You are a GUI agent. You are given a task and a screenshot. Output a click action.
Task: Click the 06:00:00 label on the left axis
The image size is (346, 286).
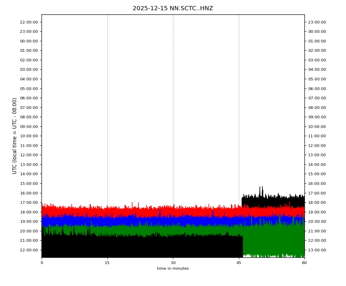[x=29, y=98]
